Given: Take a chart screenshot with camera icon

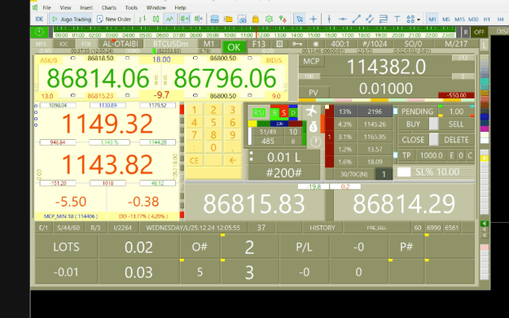Looking at the screenshot, I should coord(242,20).
